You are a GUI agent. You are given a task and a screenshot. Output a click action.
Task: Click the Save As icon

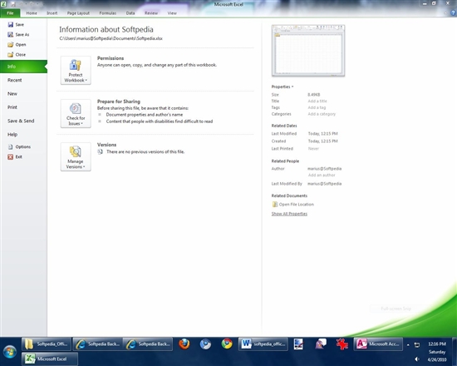click(11, 35)
